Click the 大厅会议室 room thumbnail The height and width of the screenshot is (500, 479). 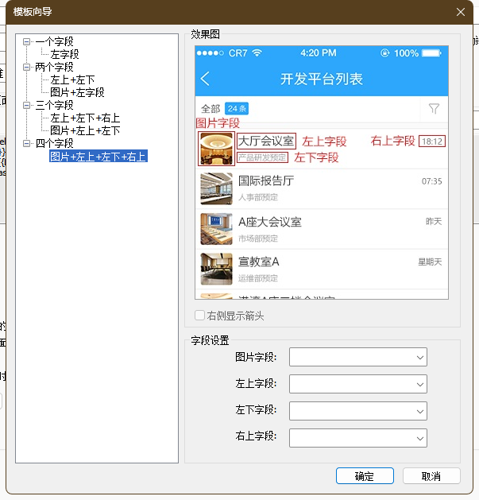click(216, 149)
